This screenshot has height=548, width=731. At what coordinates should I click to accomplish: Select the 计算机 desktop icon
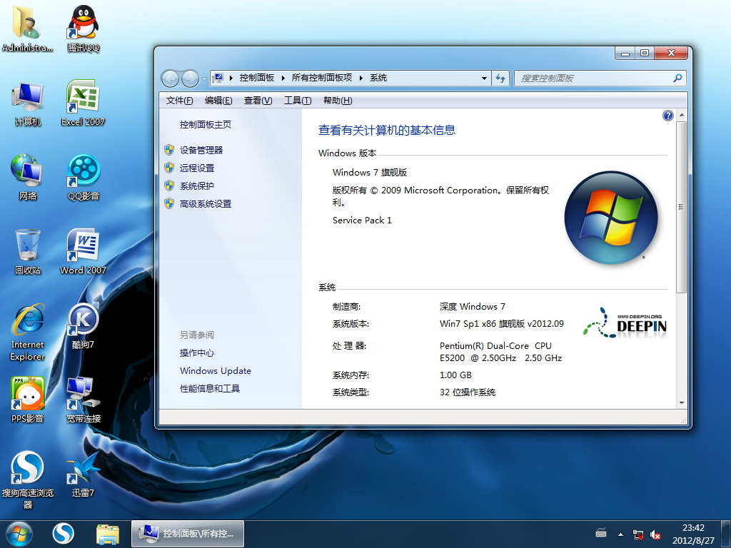28,103
